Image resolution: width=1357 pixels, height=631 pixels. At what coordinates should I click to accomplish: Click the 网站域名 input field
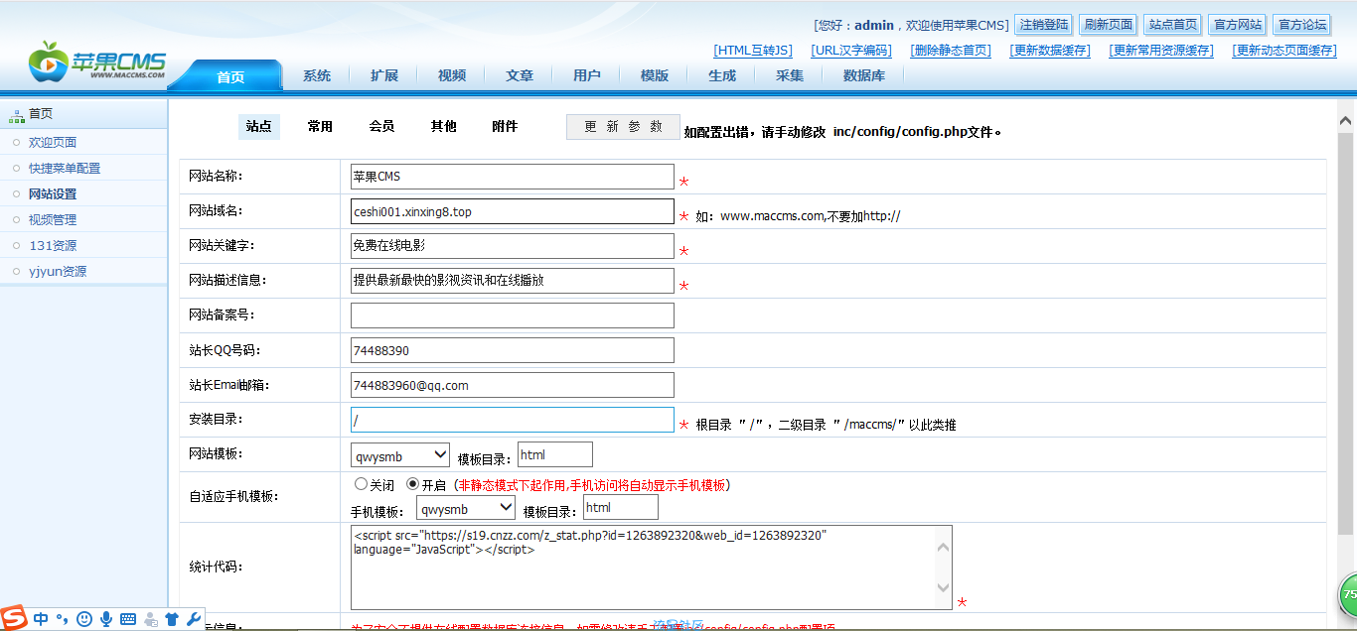[x=513, y=211]
